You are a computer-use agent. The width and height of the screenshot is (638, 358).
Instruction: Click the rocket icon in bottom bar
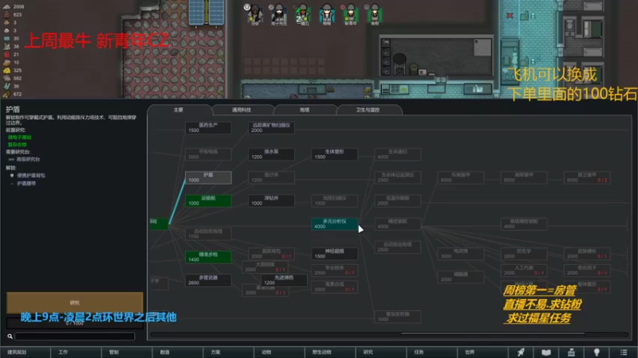(x=521, y=352)
